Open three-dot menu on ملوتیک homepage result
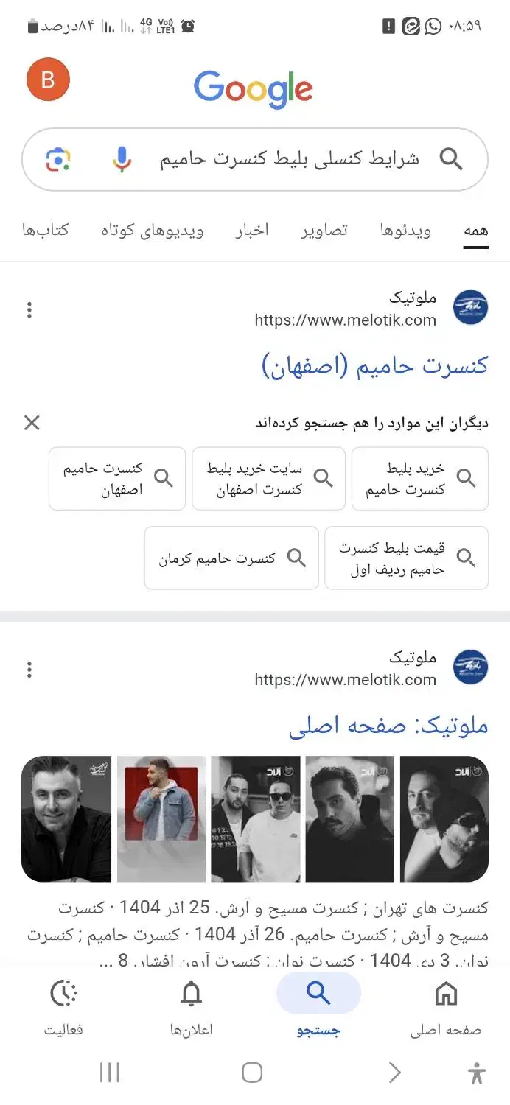 click(29, 668)
